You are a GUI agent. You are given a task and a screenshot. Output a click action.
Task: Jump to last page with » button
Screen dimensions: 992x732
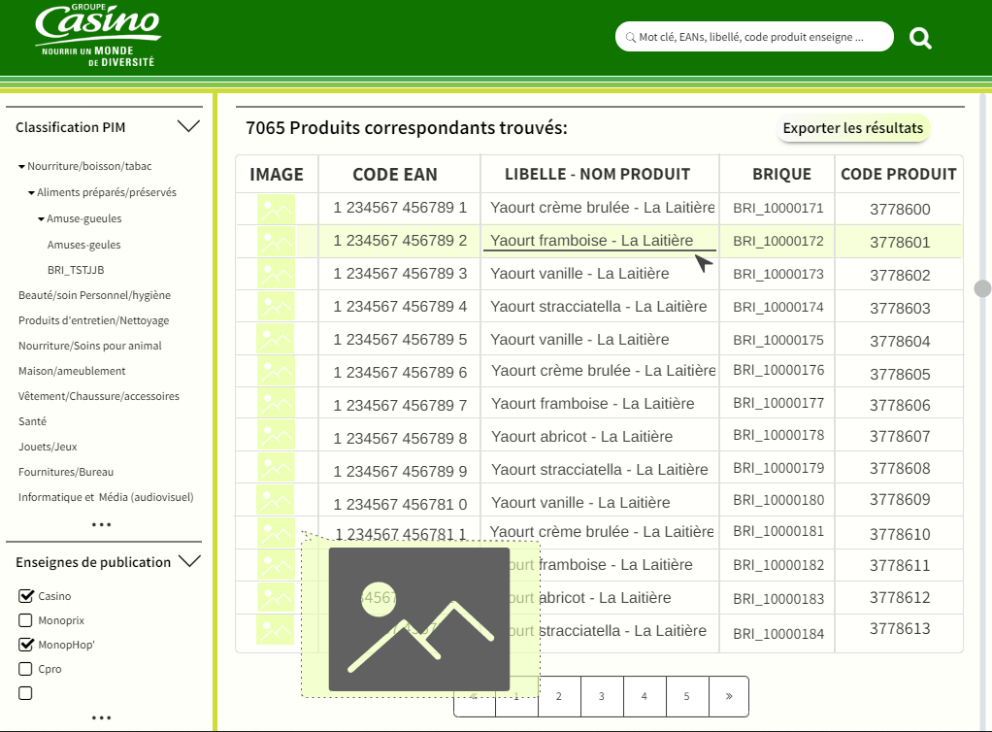729,696
